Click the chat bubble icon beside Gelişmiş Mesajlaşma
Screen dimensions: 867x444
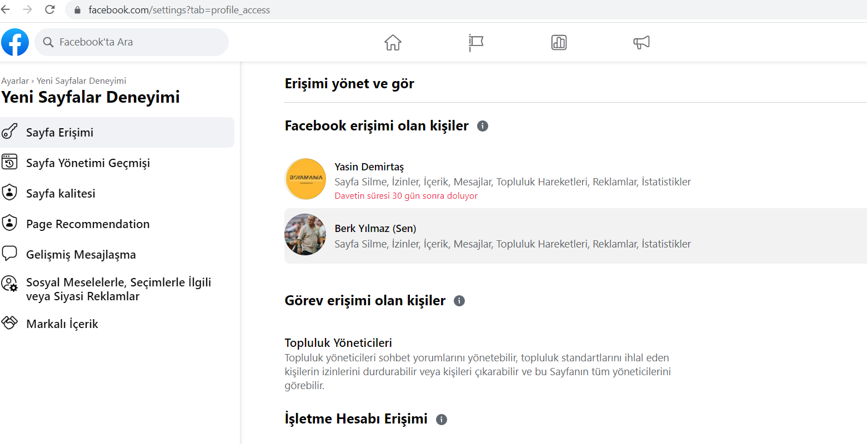click(9, 254)
